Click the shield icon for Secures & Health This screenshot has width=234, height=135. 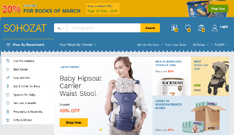click(x=8, y=103)
